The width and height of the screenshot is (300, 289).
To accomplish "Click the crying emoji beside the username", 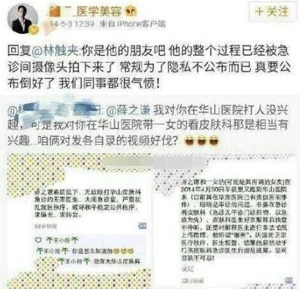I will point(131,11).
